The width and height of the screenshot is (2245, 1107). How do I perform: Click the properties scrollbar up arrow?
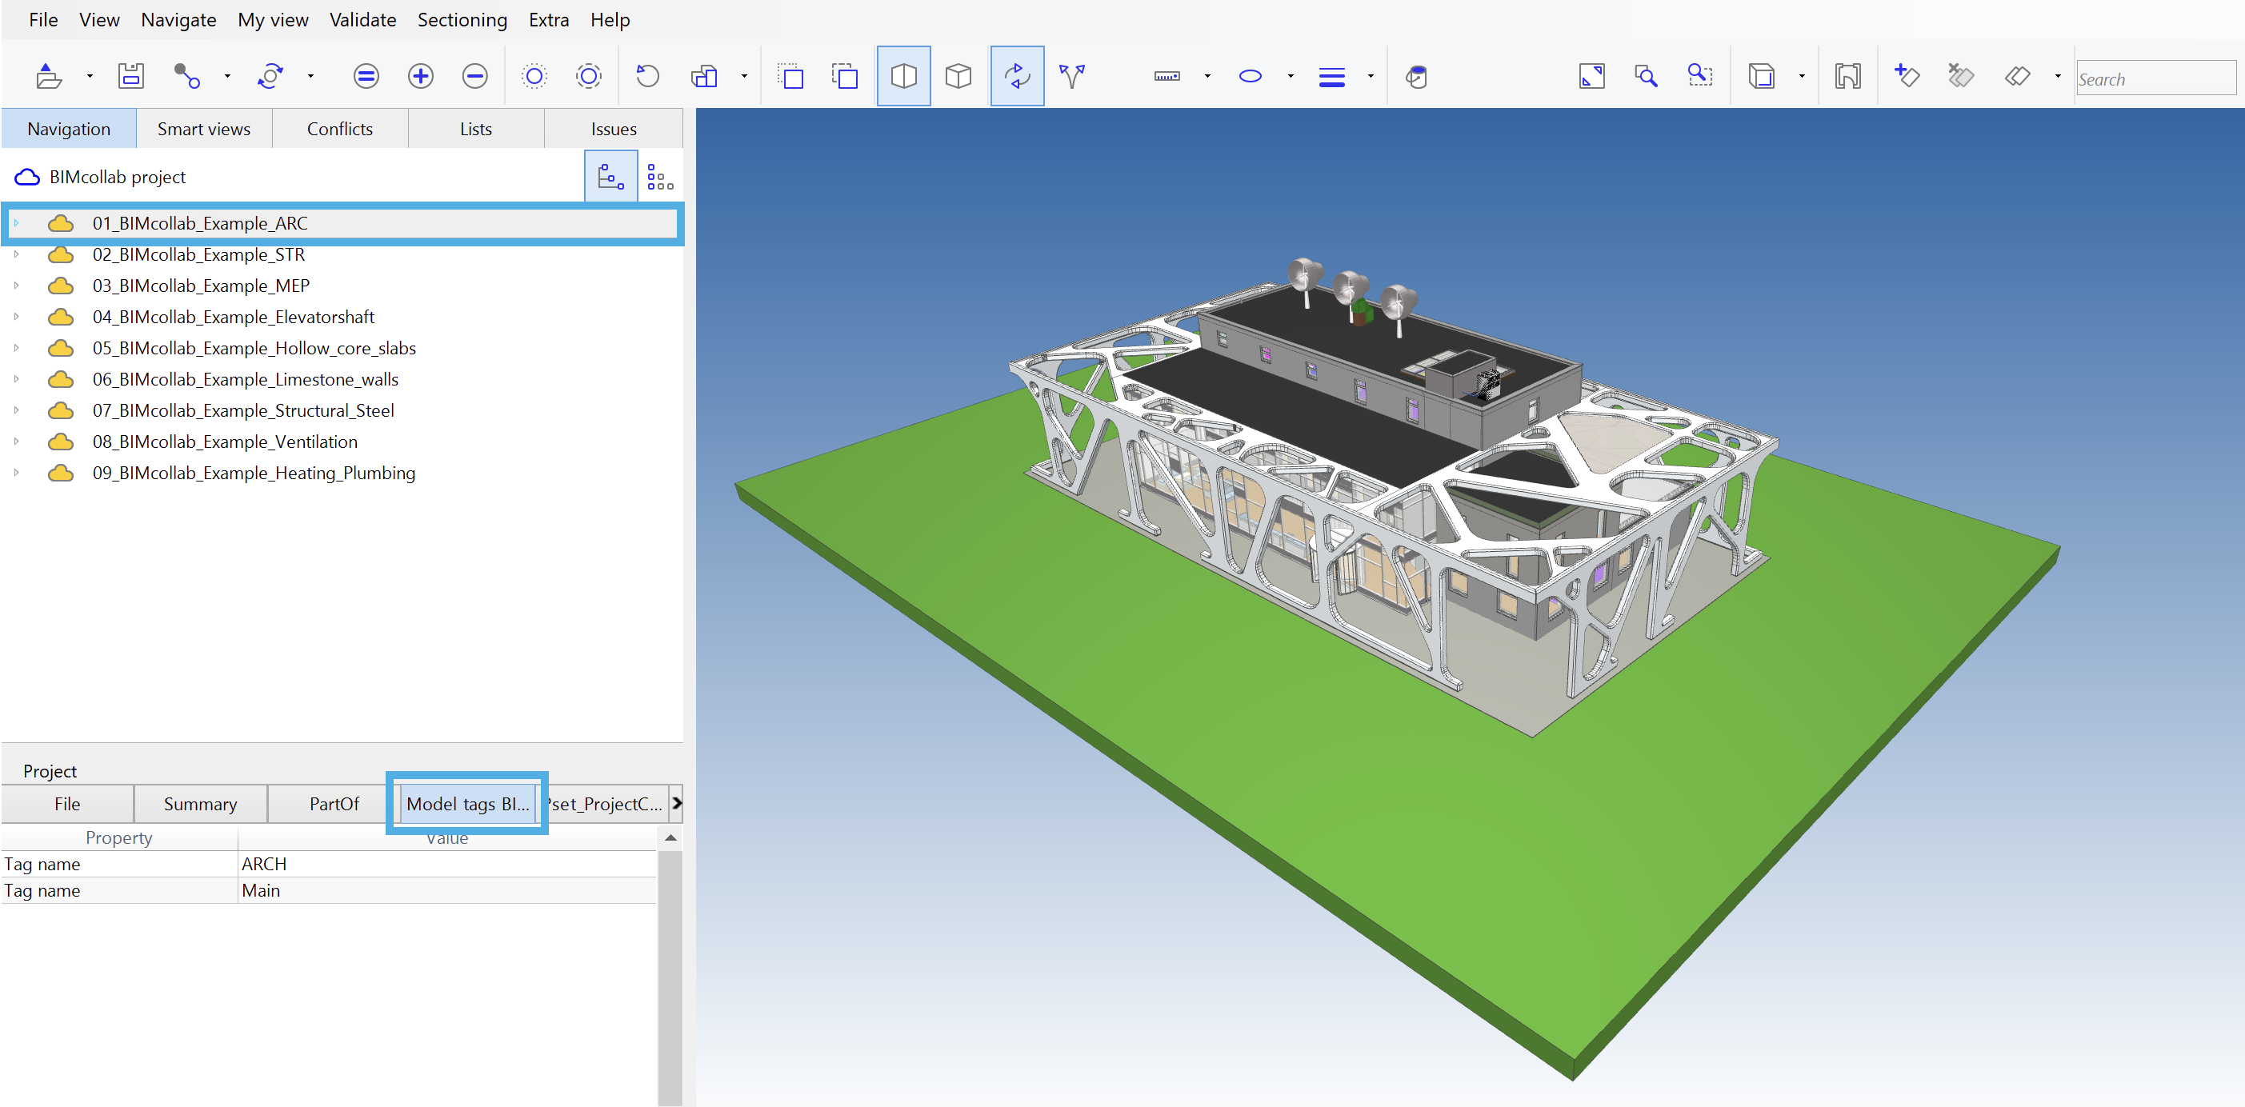[670, 838]
